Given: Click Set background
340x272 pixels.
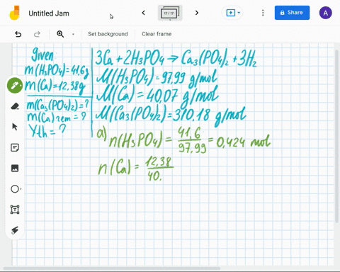Looking at the screenshot, I should pyautogui.click(x=108, y=34).
